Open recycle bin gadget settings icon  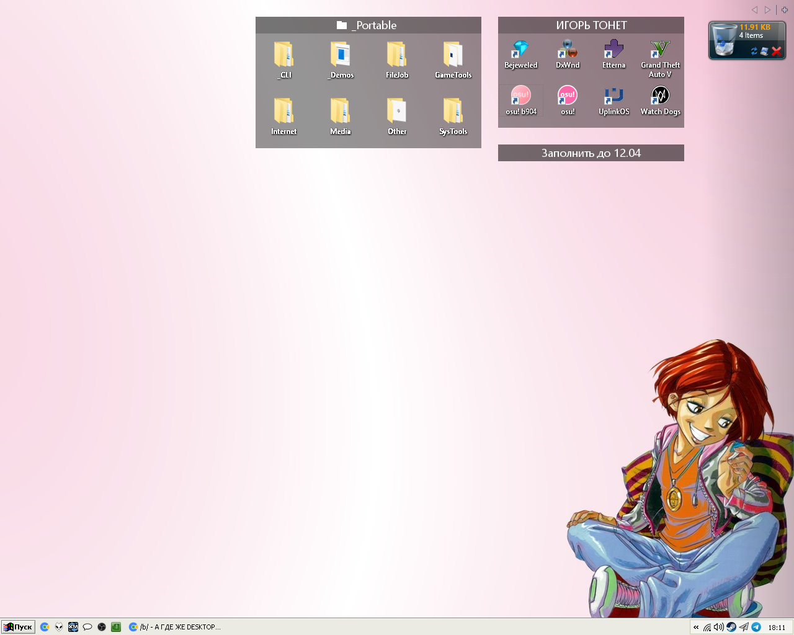(x=765, y=51)
